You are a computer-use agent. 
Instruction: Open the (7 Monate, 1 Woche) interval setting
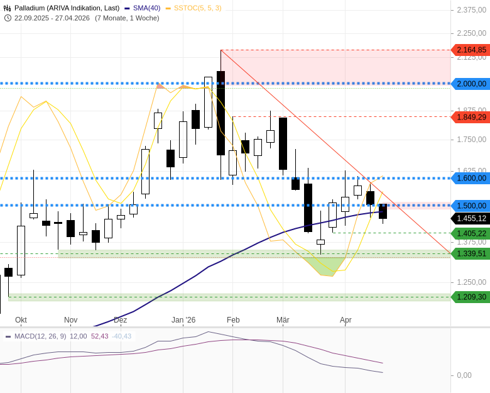(127, 18)
